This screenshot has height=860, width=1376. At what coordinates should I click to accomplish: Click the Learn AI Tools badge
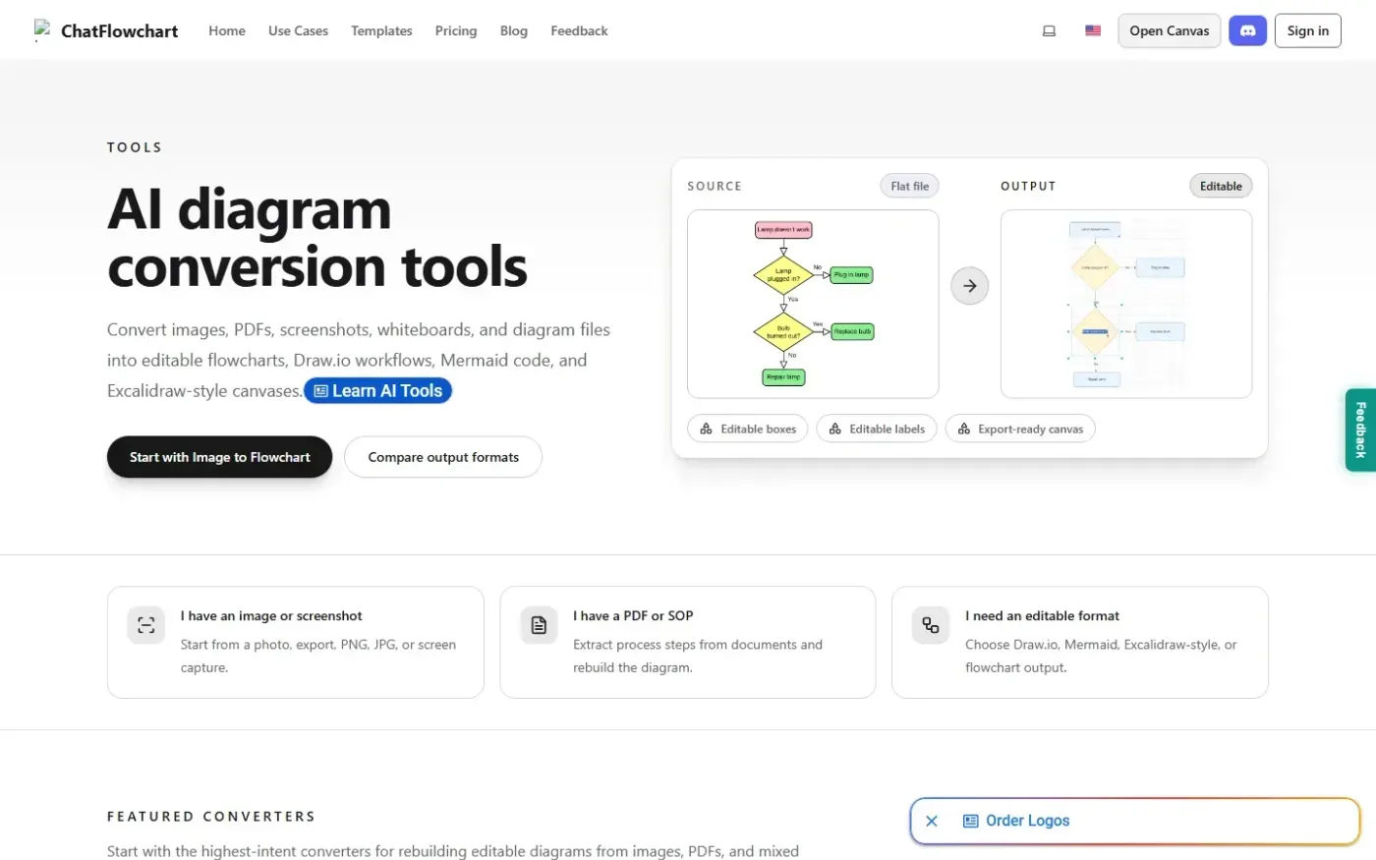[x=378, y=391]
